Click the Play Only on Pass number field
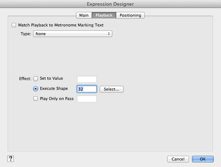The height and width of the screenshot is (167, 221). [87, 99]
